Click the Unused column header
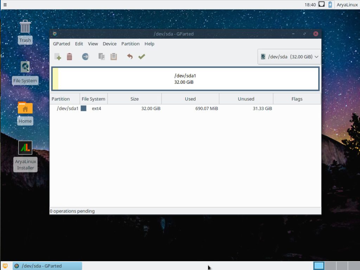 point(246,99)
